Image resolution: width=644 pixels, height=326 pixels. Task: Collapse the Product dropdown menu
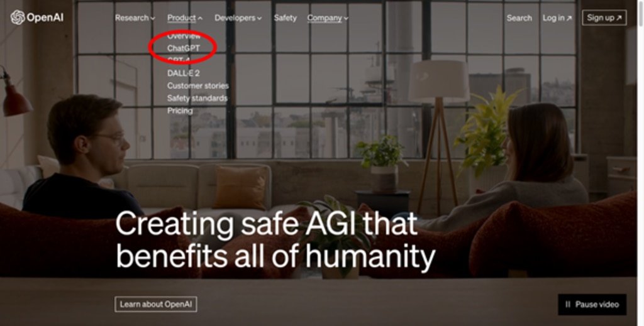(185, 18)
